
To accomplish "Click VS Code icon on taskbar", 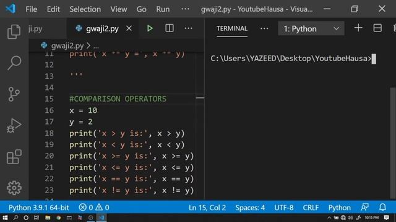I will tap(101, 218).
